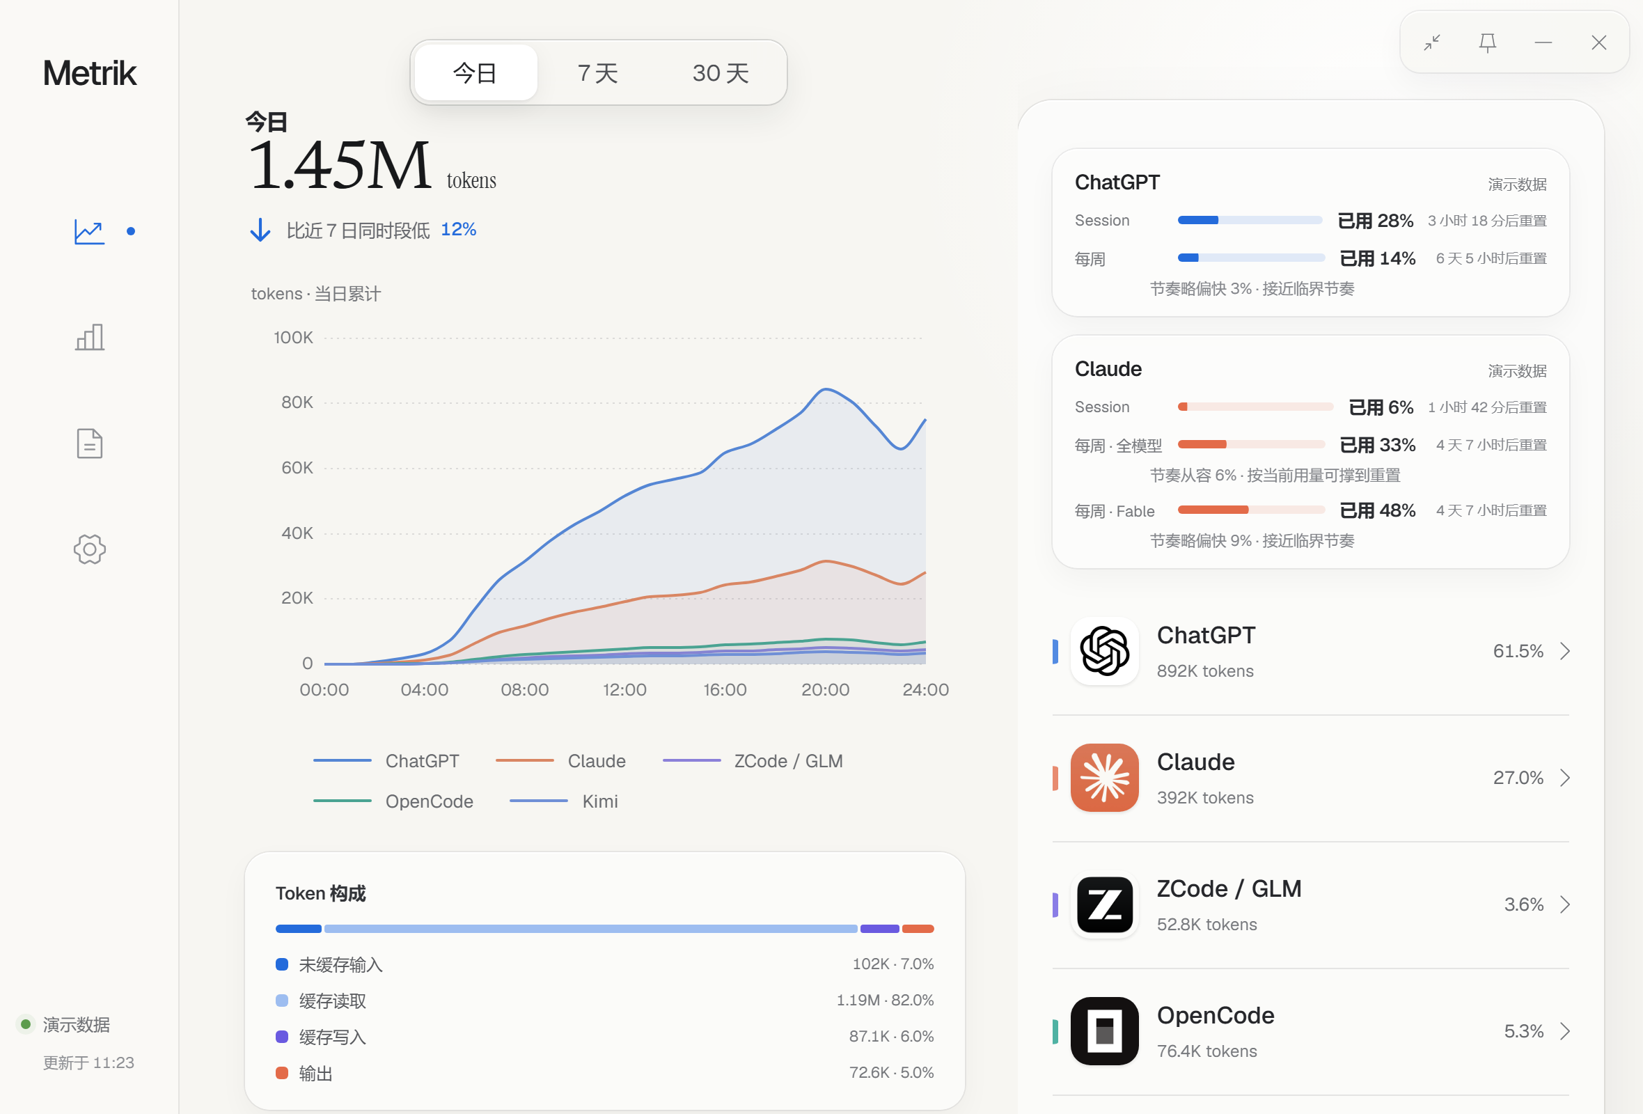Click the 已用 48% usage value
This screenshot has height=1114, width=1643.
click(1377, 510)
